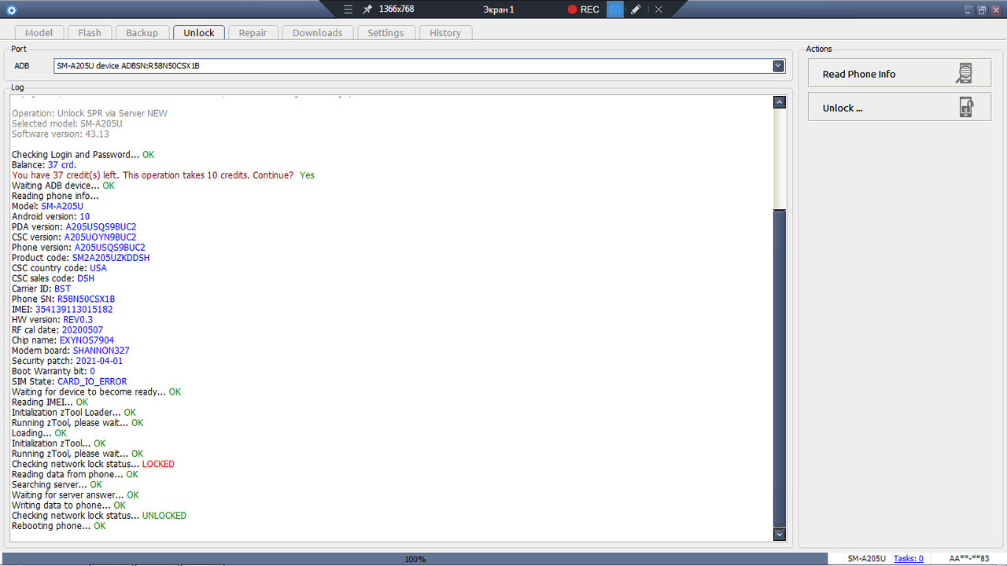Click the SIM State CARD_IO_ERROR value
The height and width of the screenshot is (566, 1007).
[x=92, y=382]
